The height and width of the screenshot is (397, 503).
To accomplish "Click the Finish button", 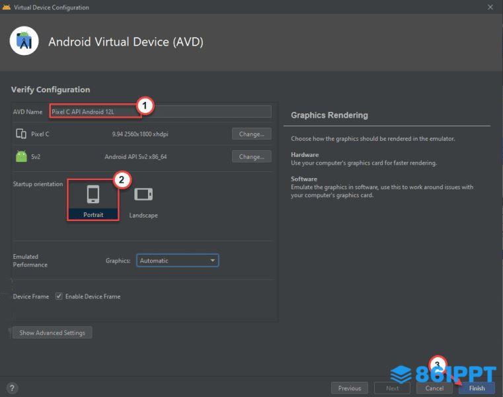I will click(x=477, y=388).
